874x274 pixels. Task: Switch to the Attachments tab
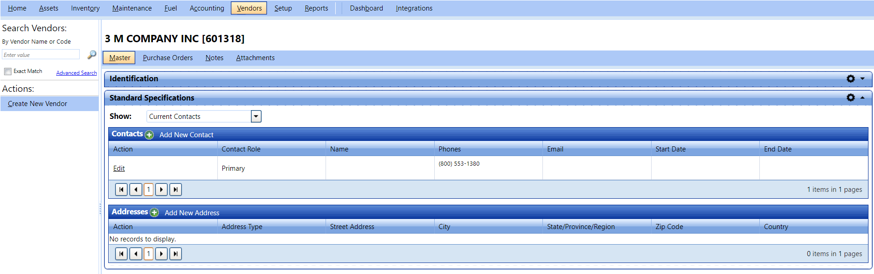[255, 58]
